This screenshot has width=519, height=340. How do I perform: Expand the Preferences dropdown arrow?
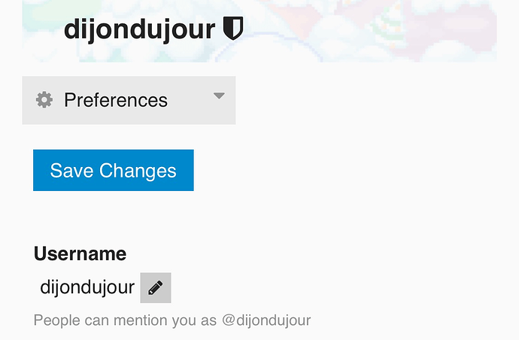point(219,96)
